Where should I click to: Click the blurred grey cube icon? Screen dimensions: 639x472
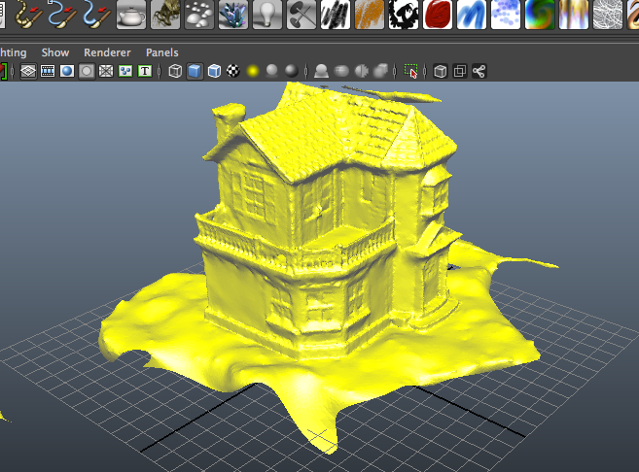[x=380, y=71]
